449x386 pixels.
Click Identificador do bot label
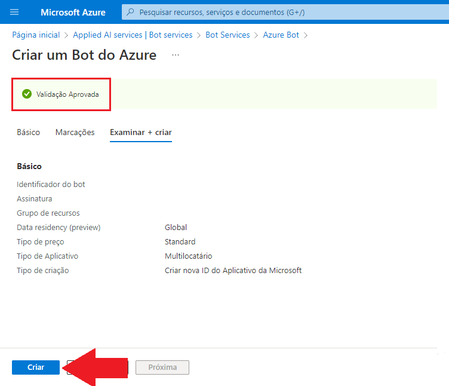[51, 184]
